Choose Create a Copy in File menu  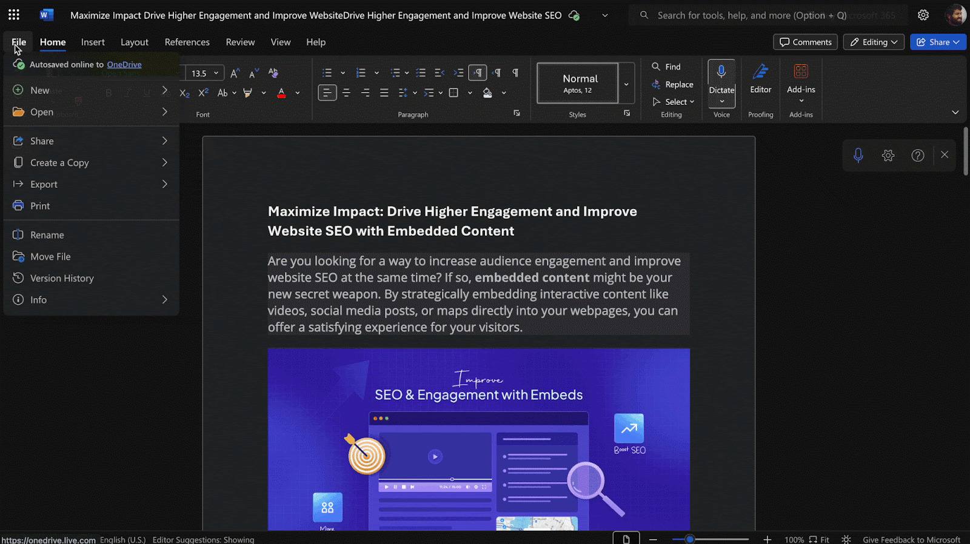tap(91, 162)
